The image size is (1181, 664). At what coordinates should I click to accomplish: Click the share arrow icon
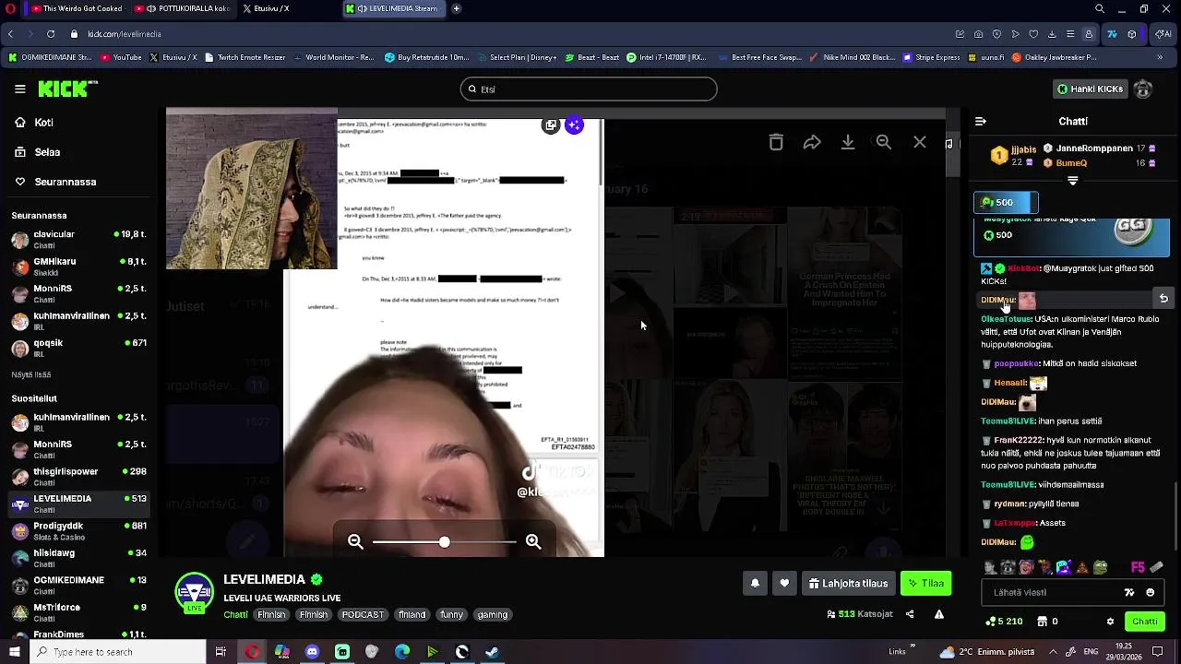pyautogui.click(x=812, y=142)
